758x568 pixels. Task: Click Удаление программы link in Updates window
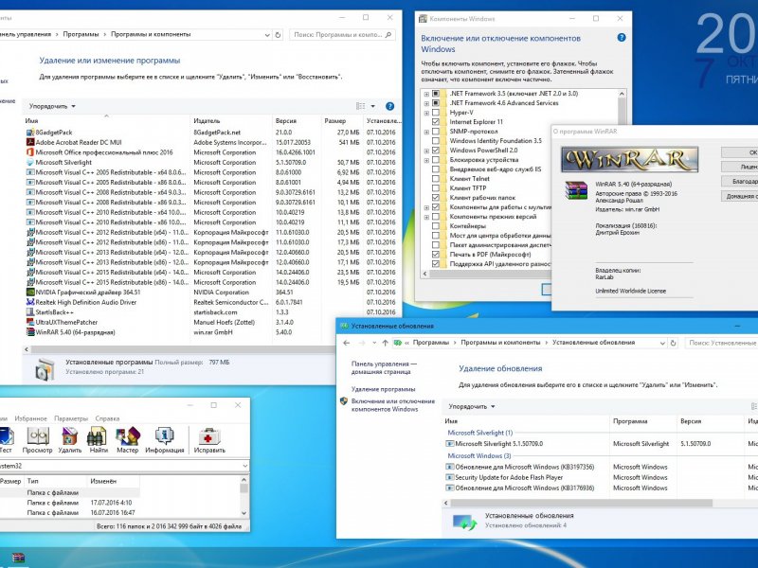(384, 389)
